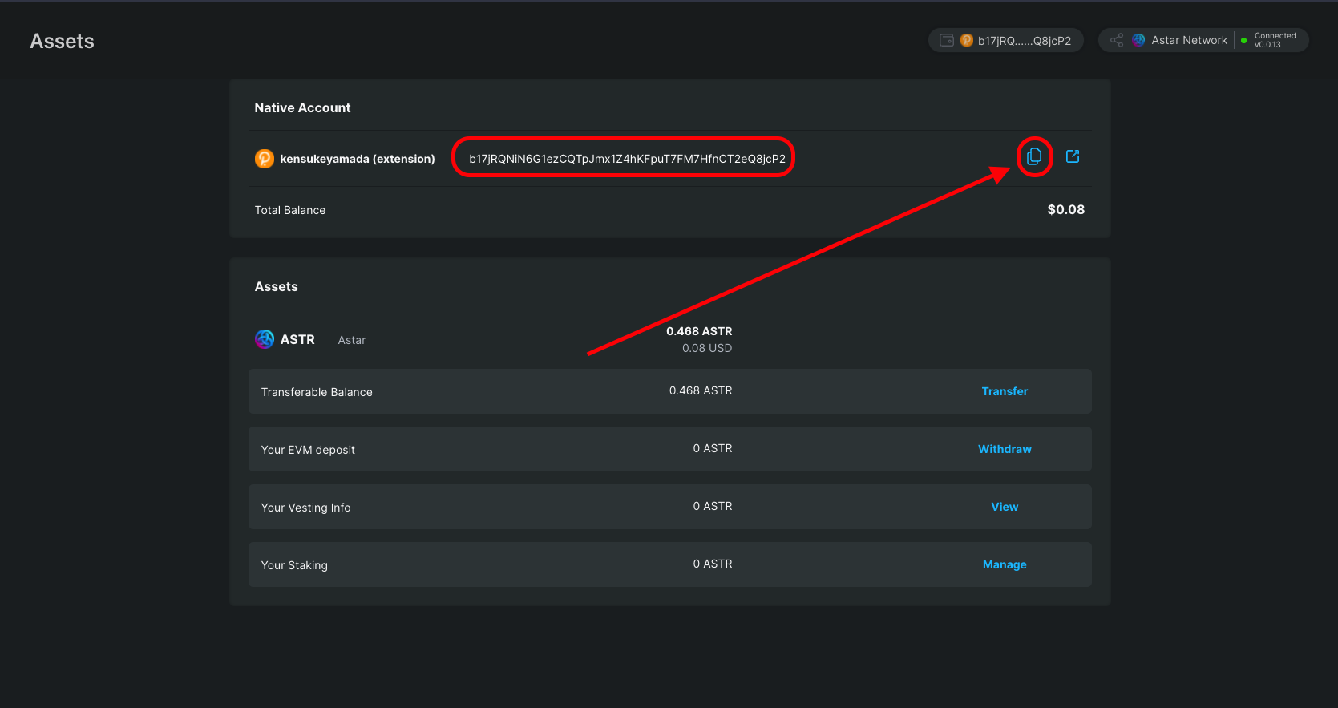Open account in explorer via external link icon
This screenshot has height=708, width=1338.
pos(1073,156)
